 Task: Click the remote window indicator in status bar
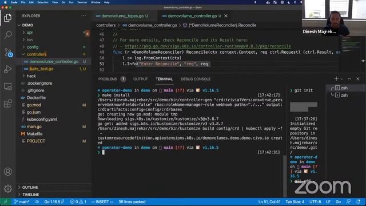pyautogui.click(x=5, y=202)
